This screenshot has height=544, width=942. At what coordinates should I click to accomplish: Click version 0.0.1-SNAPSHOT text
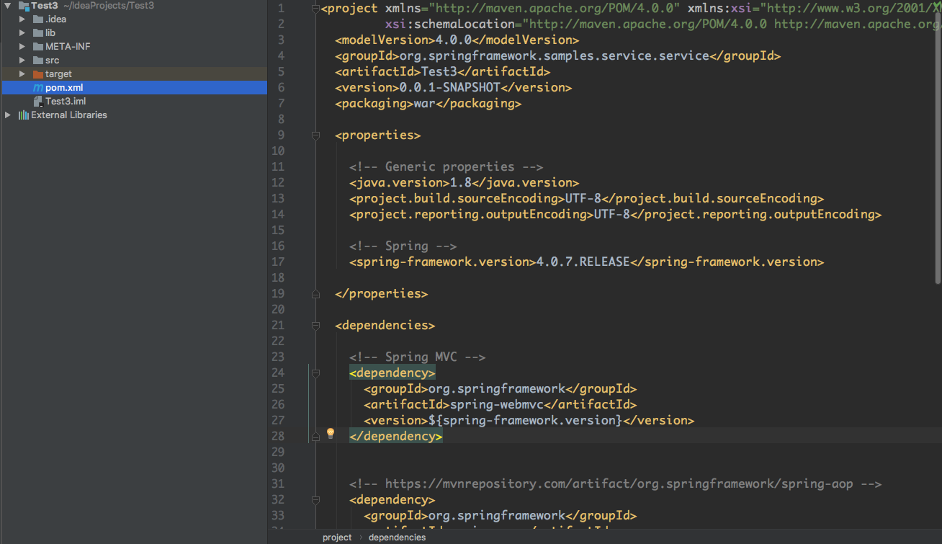pyautogui.click(x=453, y=87)
